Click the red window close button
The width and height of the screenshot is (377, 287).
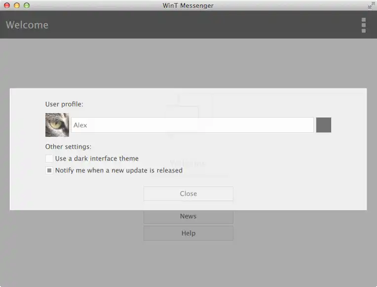click(7, 5)
